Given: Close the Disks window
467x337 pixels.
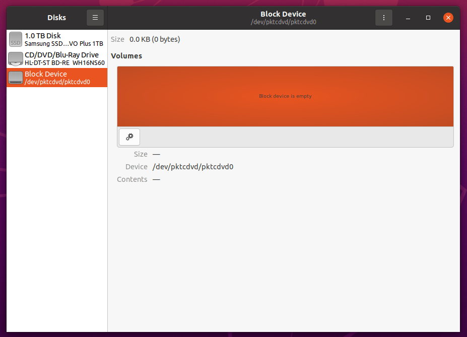Looking at the screenshot, I should pyautogui.click(x=448, y=18).
